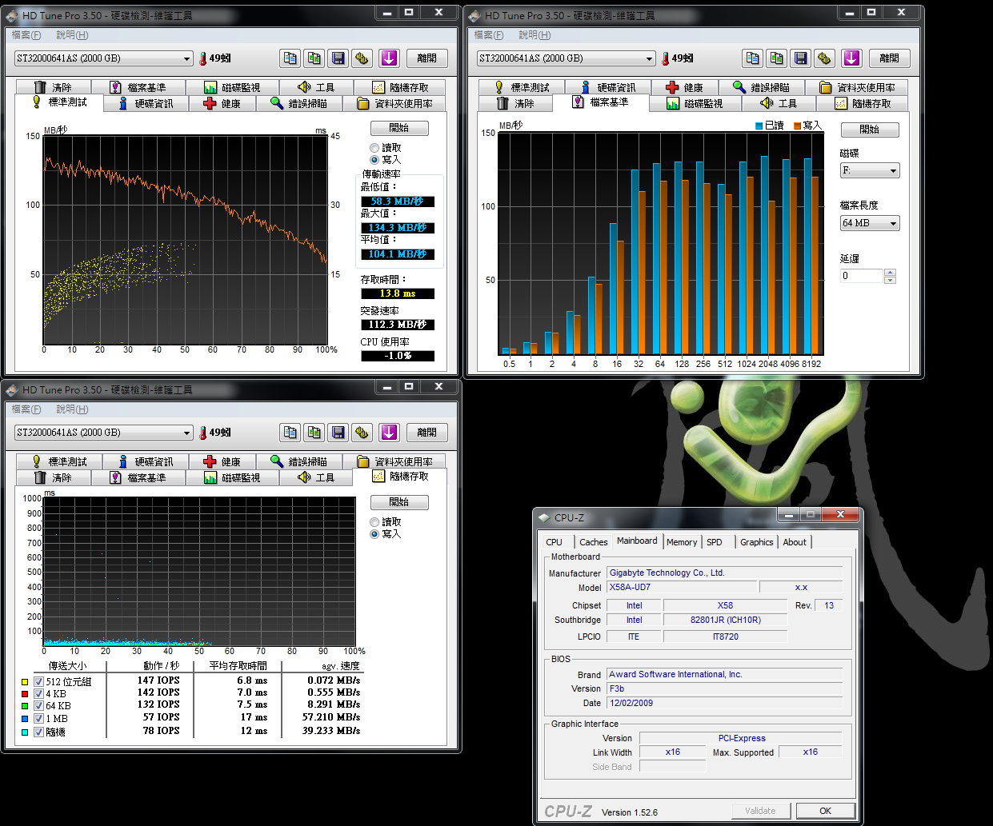Expand the 64 MB file length dropdown
The height and width of the screenshot is (826, 993).
pyautogui.click(x=869, y=224)
